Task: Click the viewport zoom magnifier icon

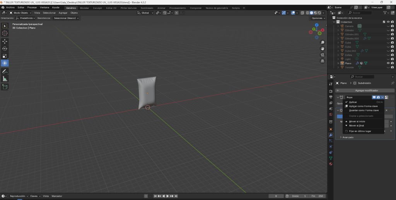Action: coord(323,42)
